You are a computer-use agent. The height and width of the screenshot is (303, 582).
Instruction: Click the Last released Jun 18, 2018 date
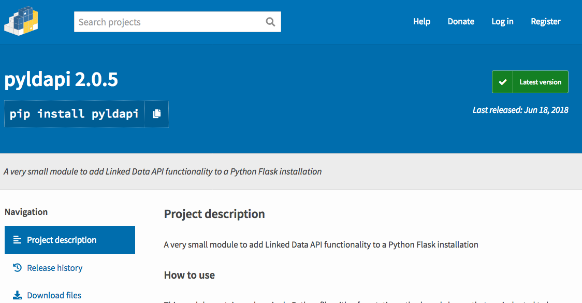520,110
